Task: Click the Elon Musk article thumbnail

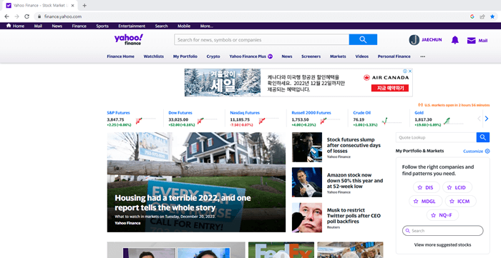Action: tap(307, 217)
